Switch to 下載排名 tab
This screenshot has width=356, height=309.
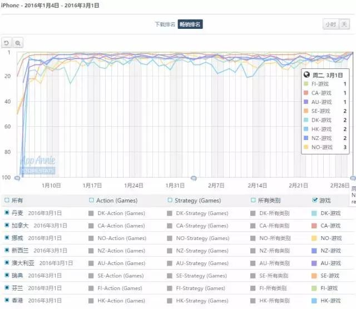click(x=165, y=24)
